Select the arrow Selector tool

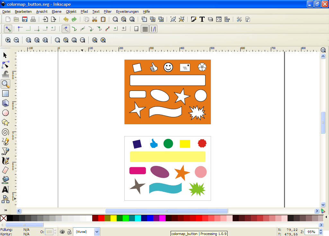pyautogui.click(x=5, y=55)
